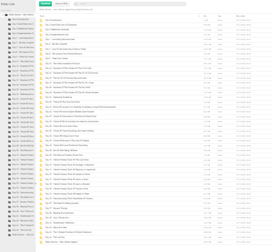Image resolution: width=272 pixels, height=252 pixels.
Task: Sort list by Date added column
Action: coord(240,16)
